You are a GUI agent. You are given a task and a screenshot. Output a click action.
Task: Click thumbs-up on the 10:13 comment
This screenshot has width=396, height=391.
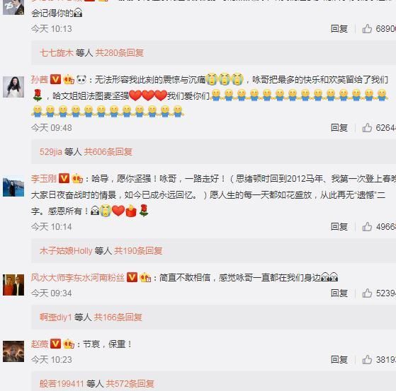pyautogui.click(x=367, y=29)
